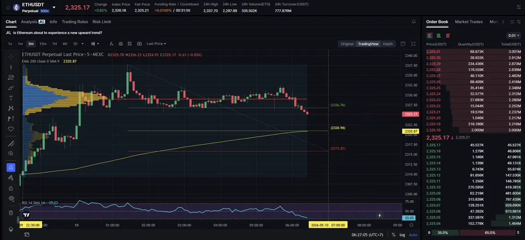The height and width of the screenshot is (240, 525).
Task: Switch the chart to TradingView view
Action: tap(368, 44)
